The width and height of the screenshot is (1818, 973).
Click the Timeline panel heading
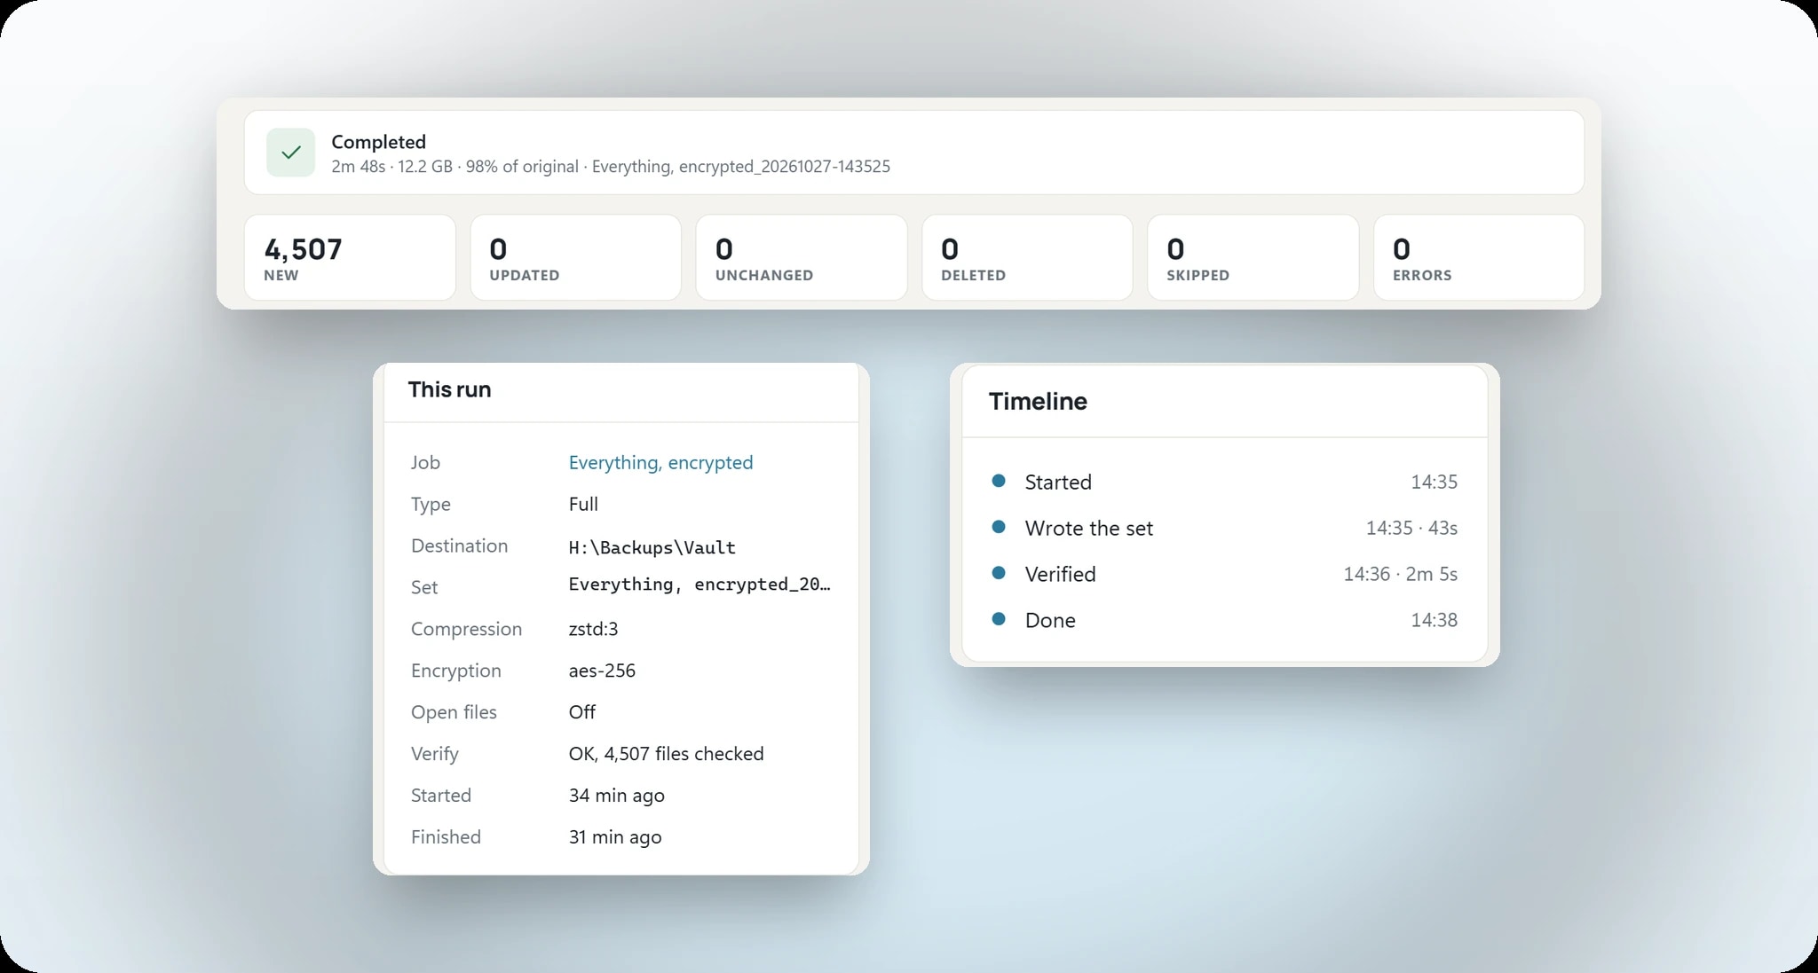[x=1038, y=401]
